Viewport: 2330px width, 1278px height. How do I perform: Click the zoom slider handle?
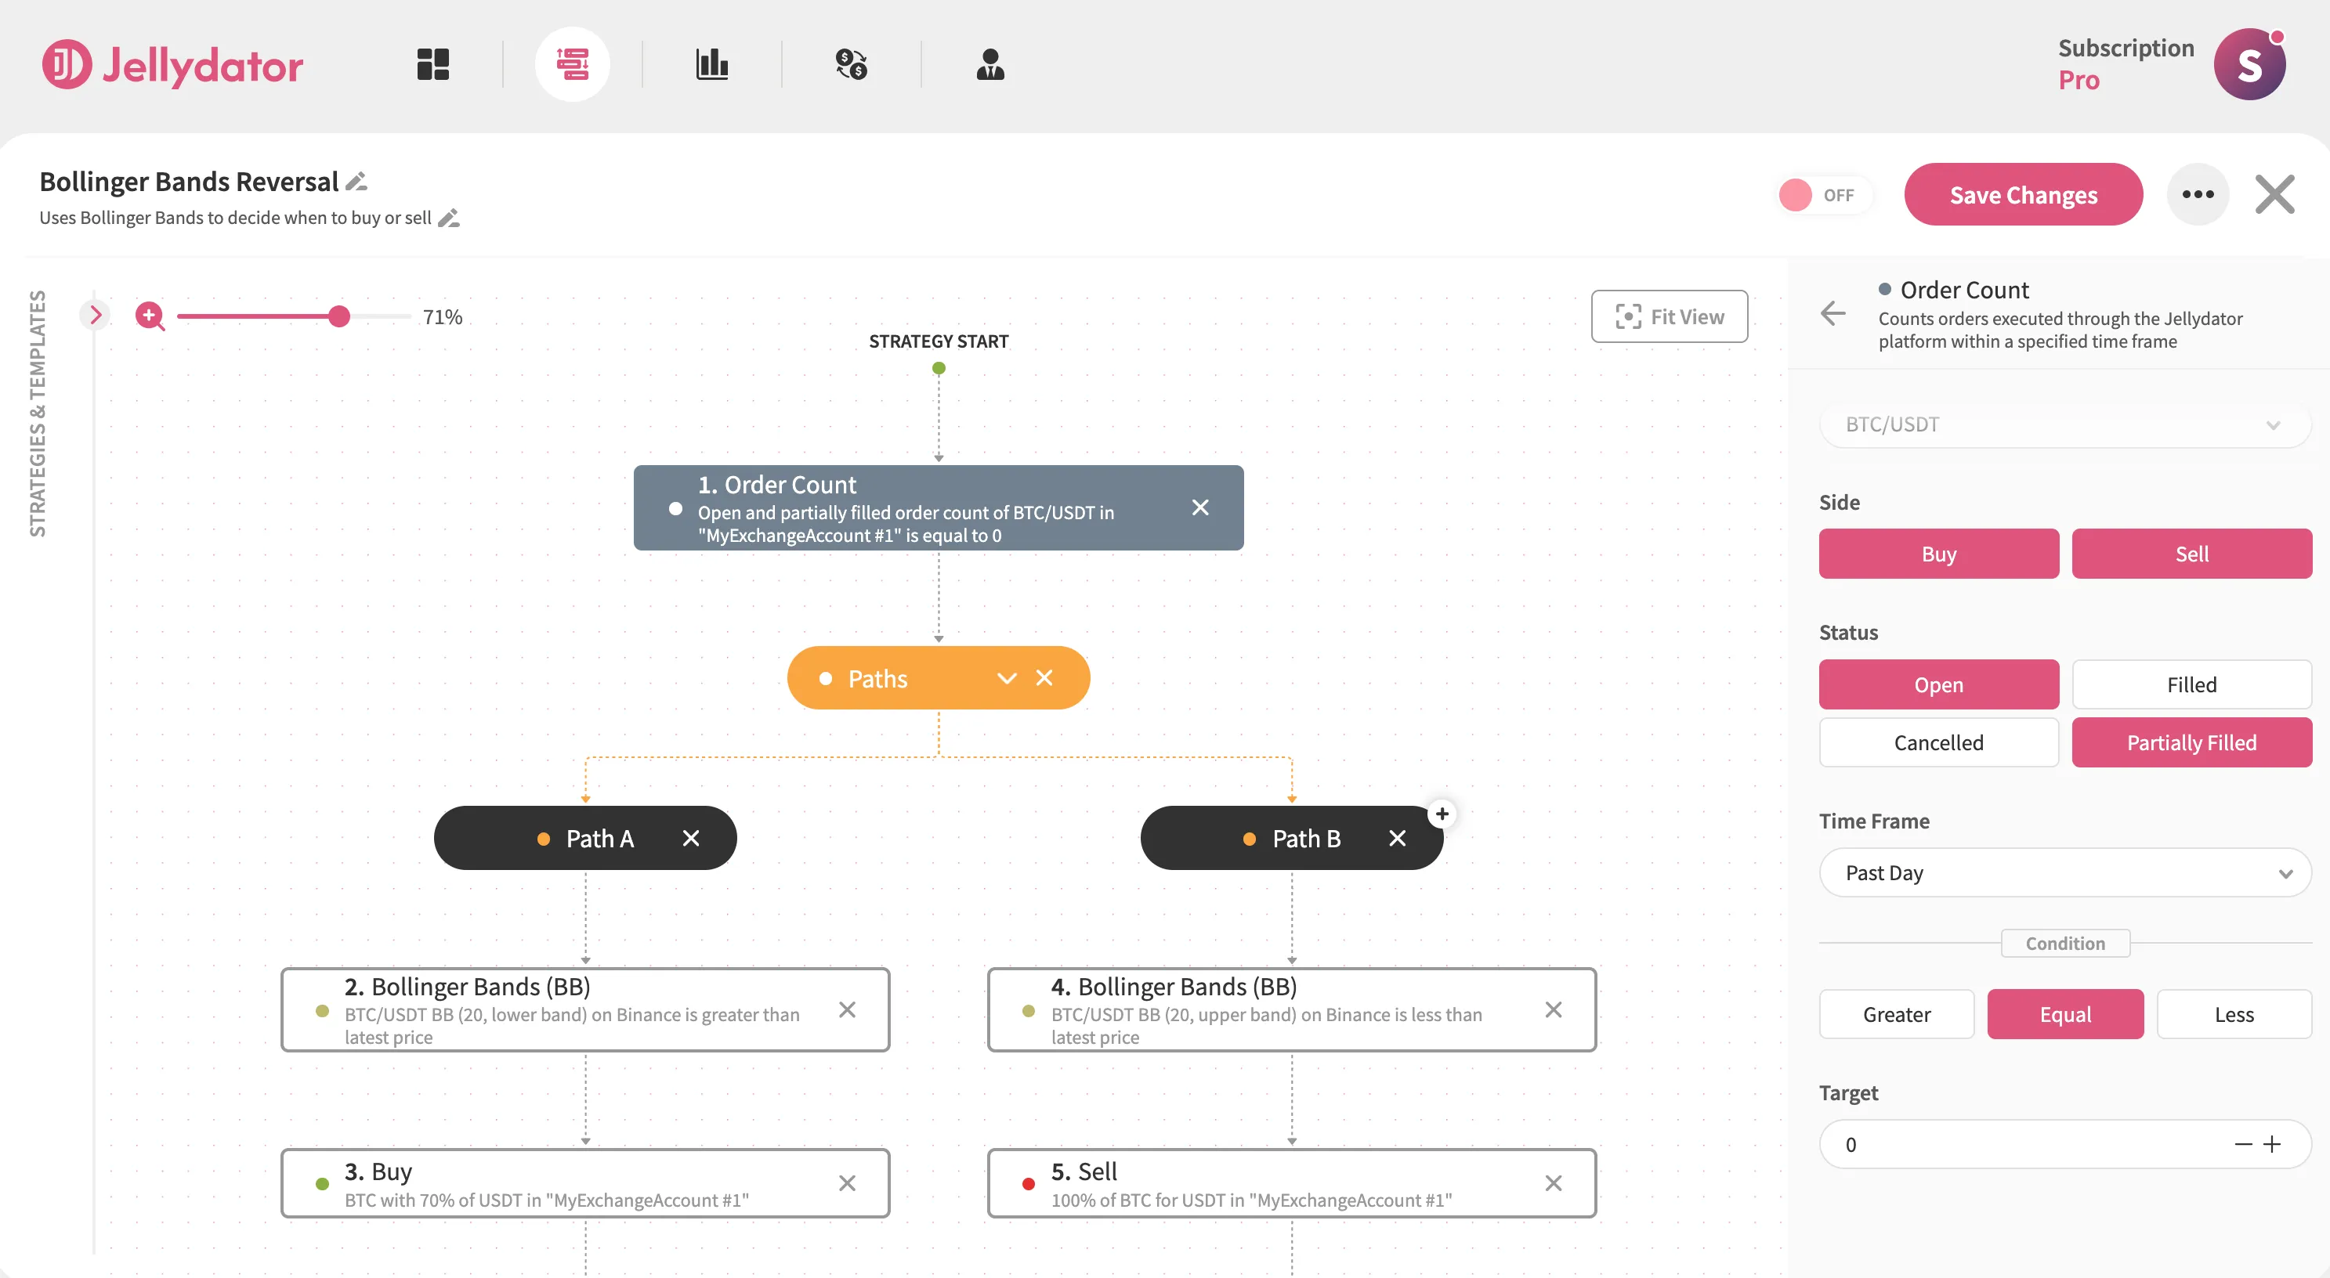click(x=339, y=316)
